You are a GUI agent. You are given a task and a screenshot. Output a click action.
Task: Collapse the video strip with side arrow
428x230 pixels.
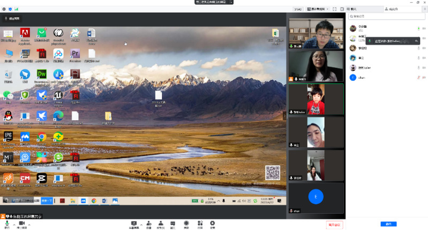coord(284,116)
